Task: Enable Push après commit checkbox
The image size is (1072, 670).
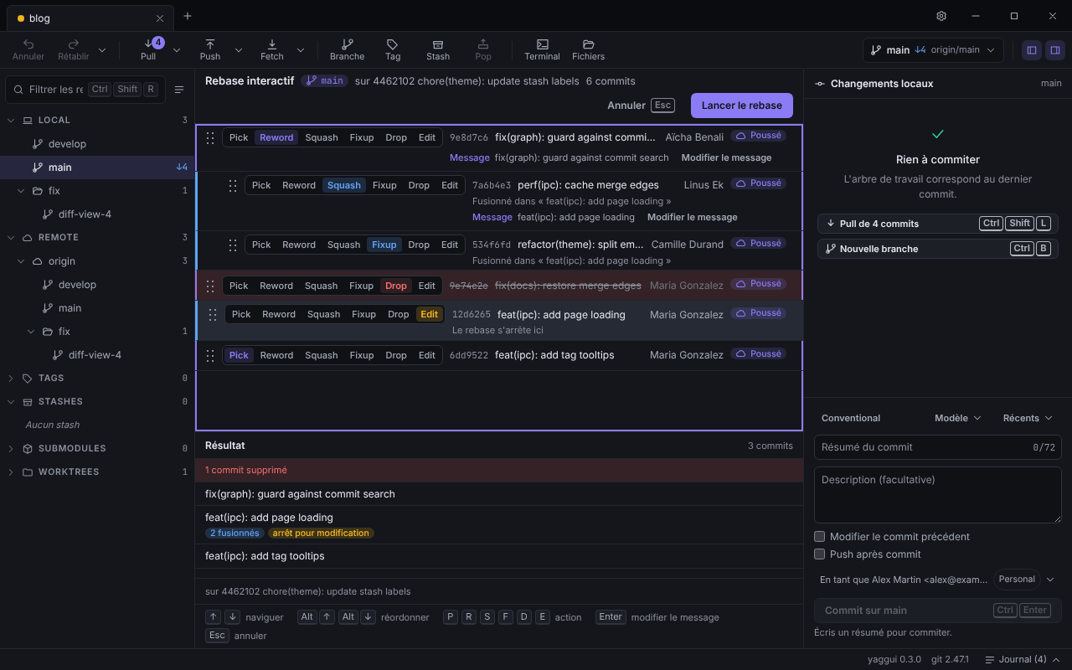Action: (820, 554)
